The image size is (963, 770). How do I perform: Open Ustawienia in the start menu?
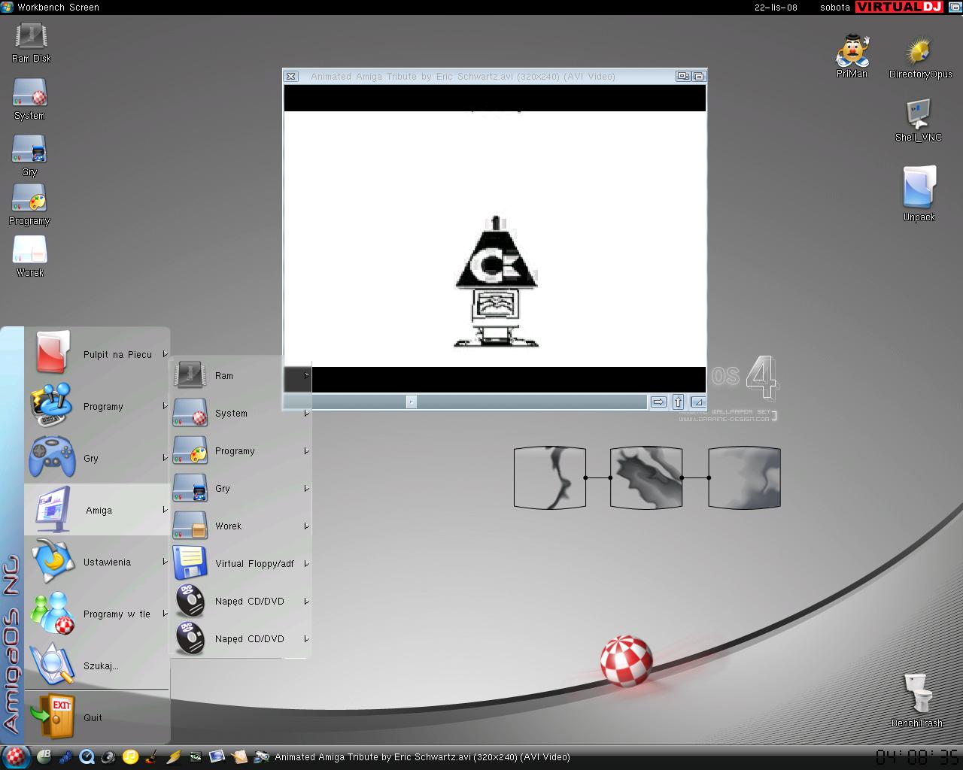pyautogui.click(x=97, y=562)
